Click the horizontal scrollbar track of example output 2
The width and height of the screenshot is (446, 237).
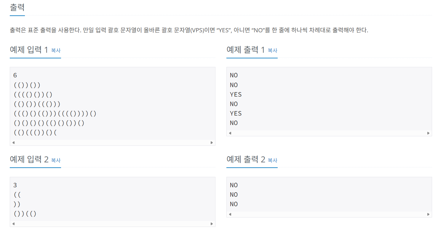click(329, 214)
